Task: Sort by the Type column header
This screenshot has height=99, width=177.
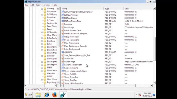Action: [113, 9]
